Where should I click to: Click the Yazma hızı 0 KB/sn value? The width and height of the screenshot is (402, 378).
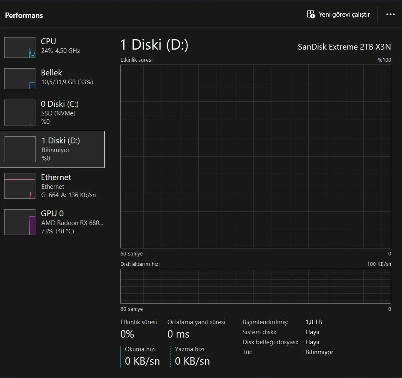pos(192,361)
